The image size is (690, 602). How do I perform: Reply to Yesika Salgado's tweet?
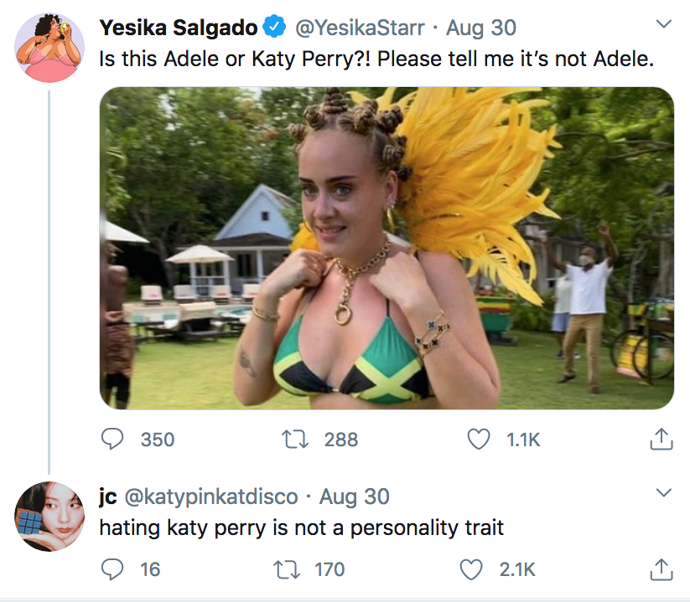tap(112, 439)
